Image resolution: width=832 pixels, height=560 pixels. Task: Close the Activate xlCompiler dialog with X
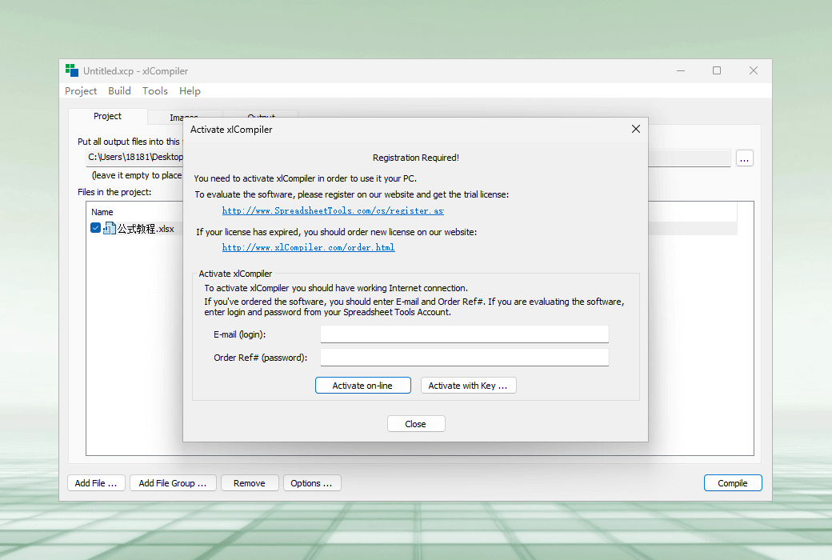click(x=636, y=129)
